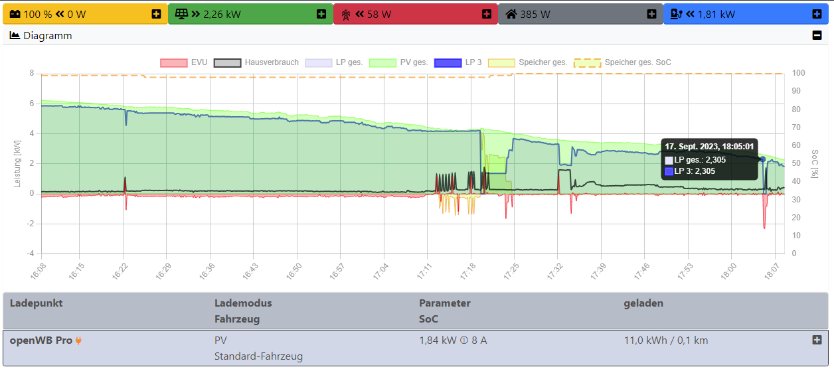The width and height of the screenshot is (834, 369).
Task: Click the chart icon beside Diagramm
Action: [15, 36]
